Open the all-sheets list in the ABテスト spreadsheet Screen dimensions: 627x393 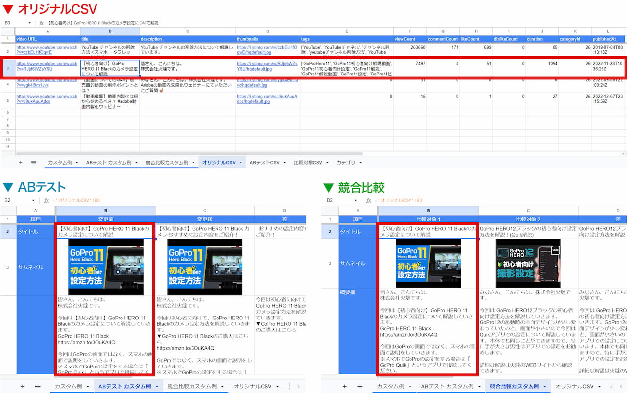tap(38, 386)
